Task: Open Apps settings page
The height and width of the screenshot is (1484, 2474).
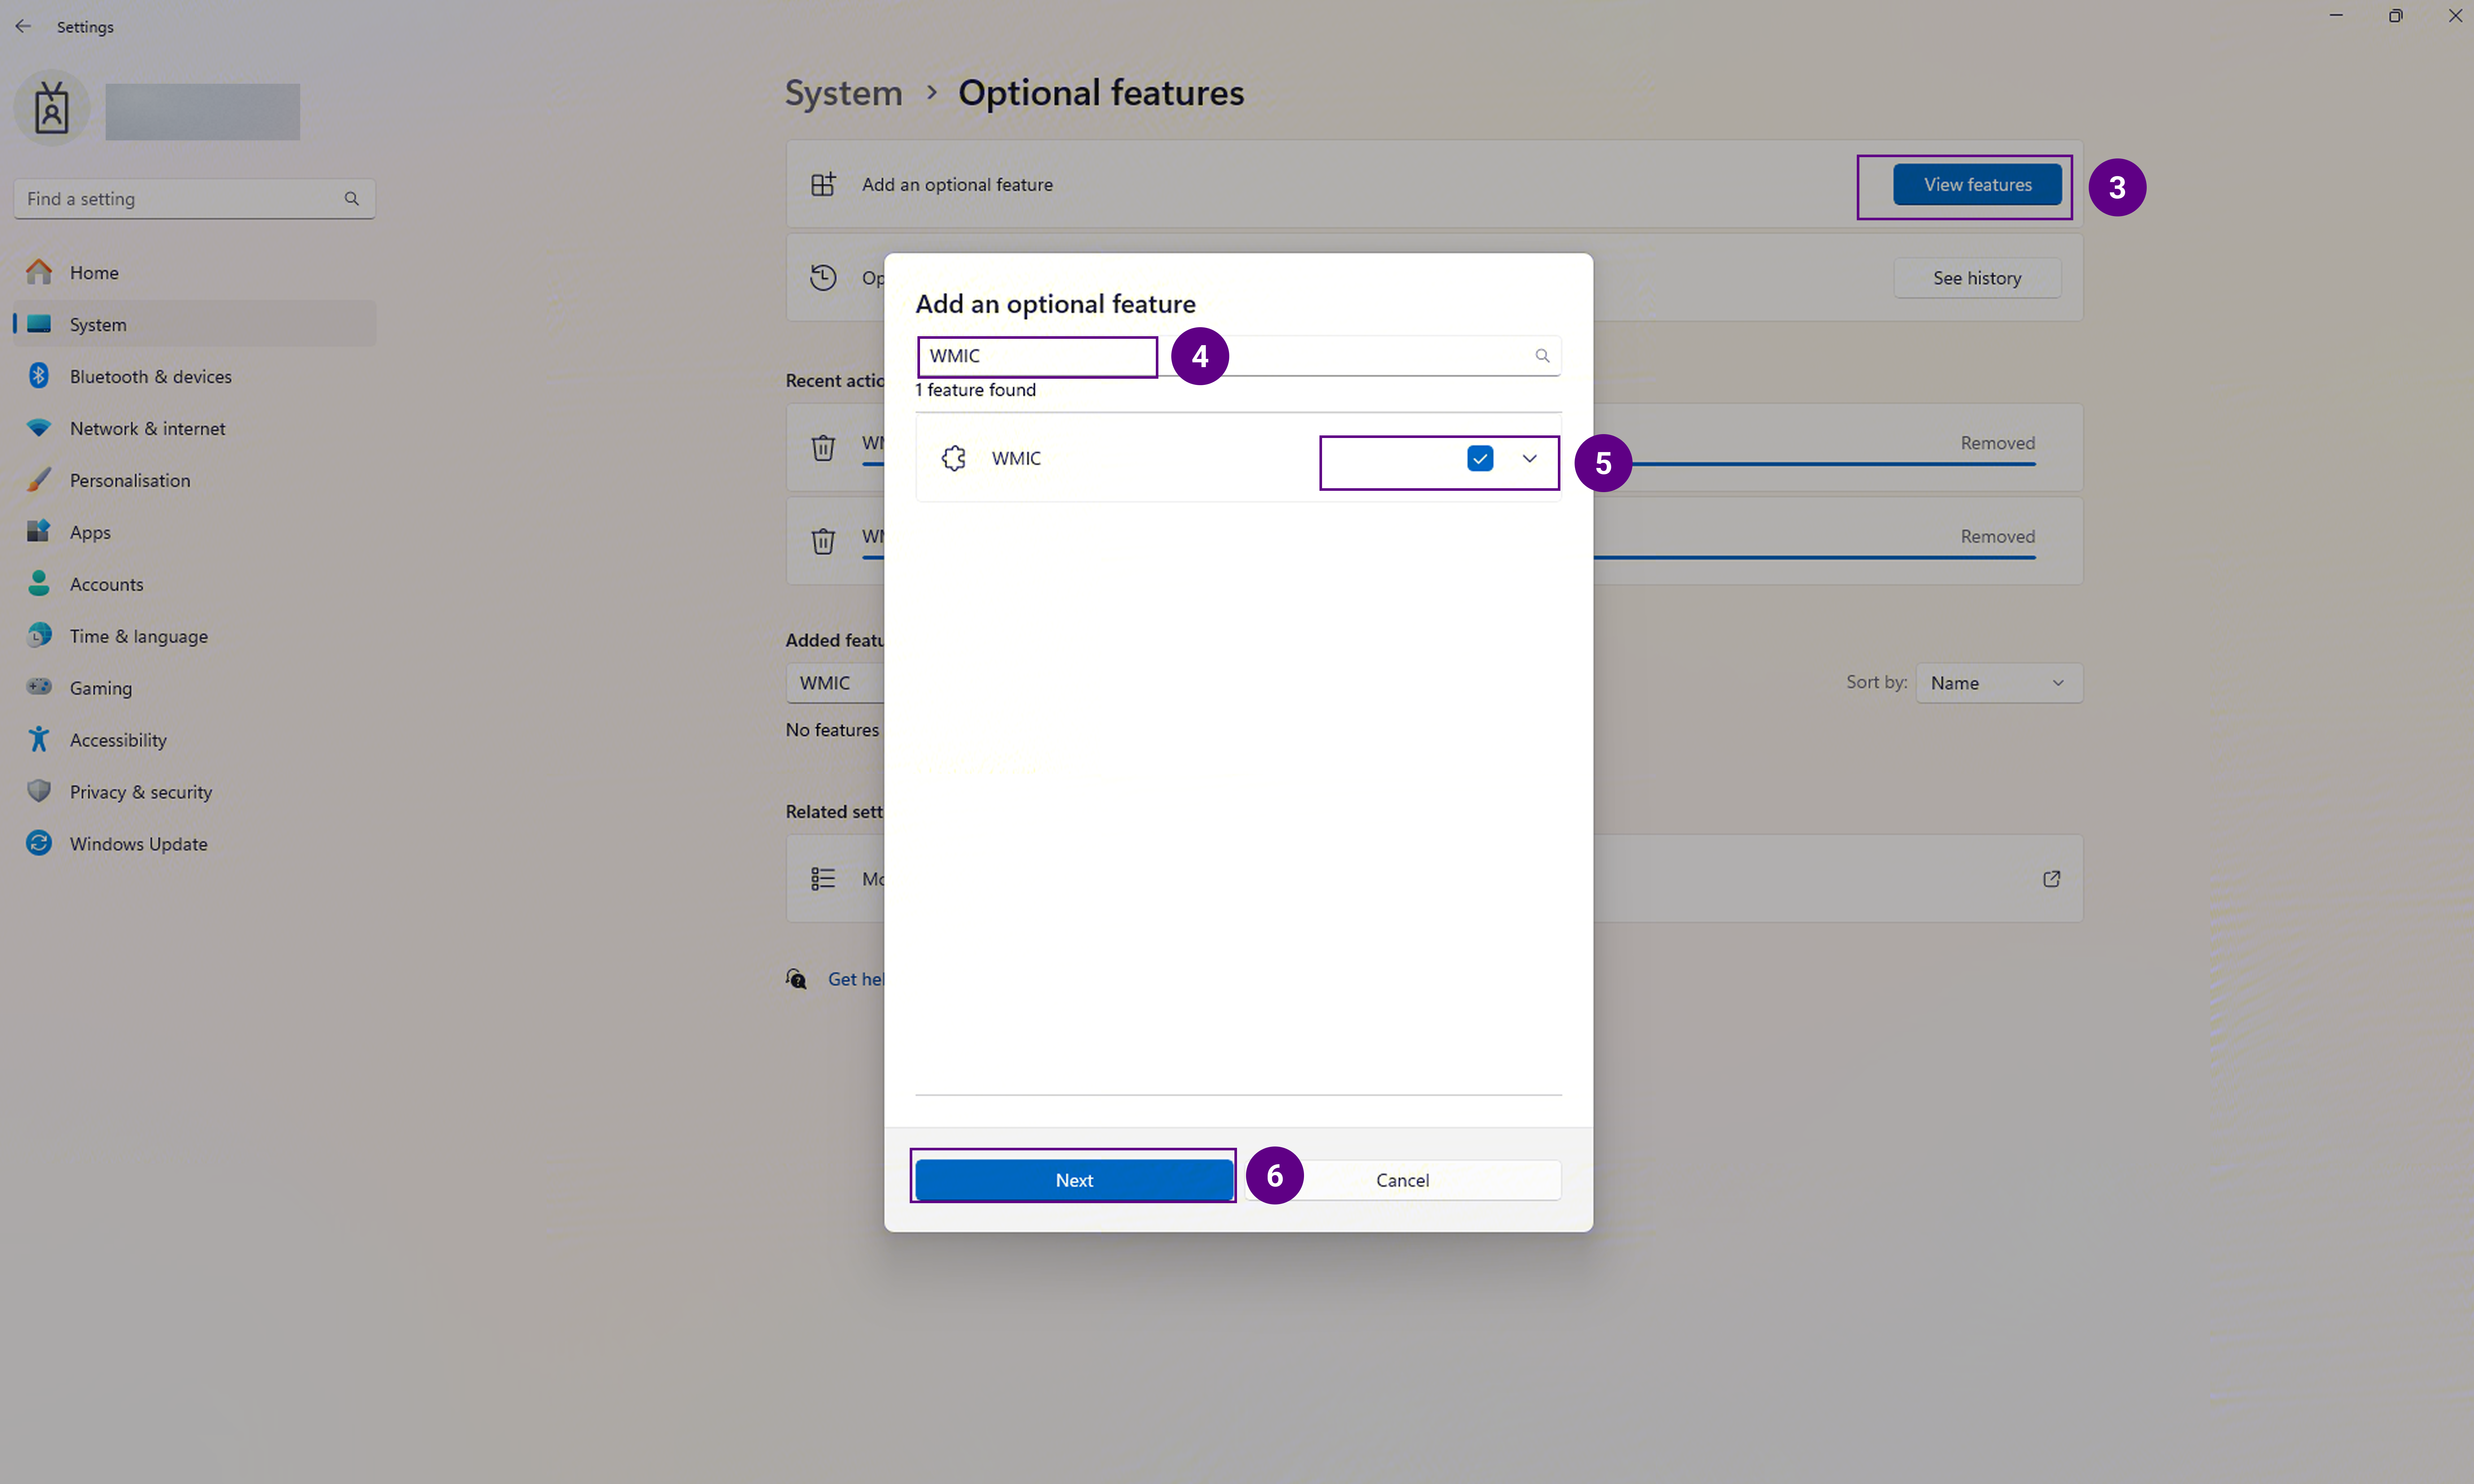Action: 195,532
